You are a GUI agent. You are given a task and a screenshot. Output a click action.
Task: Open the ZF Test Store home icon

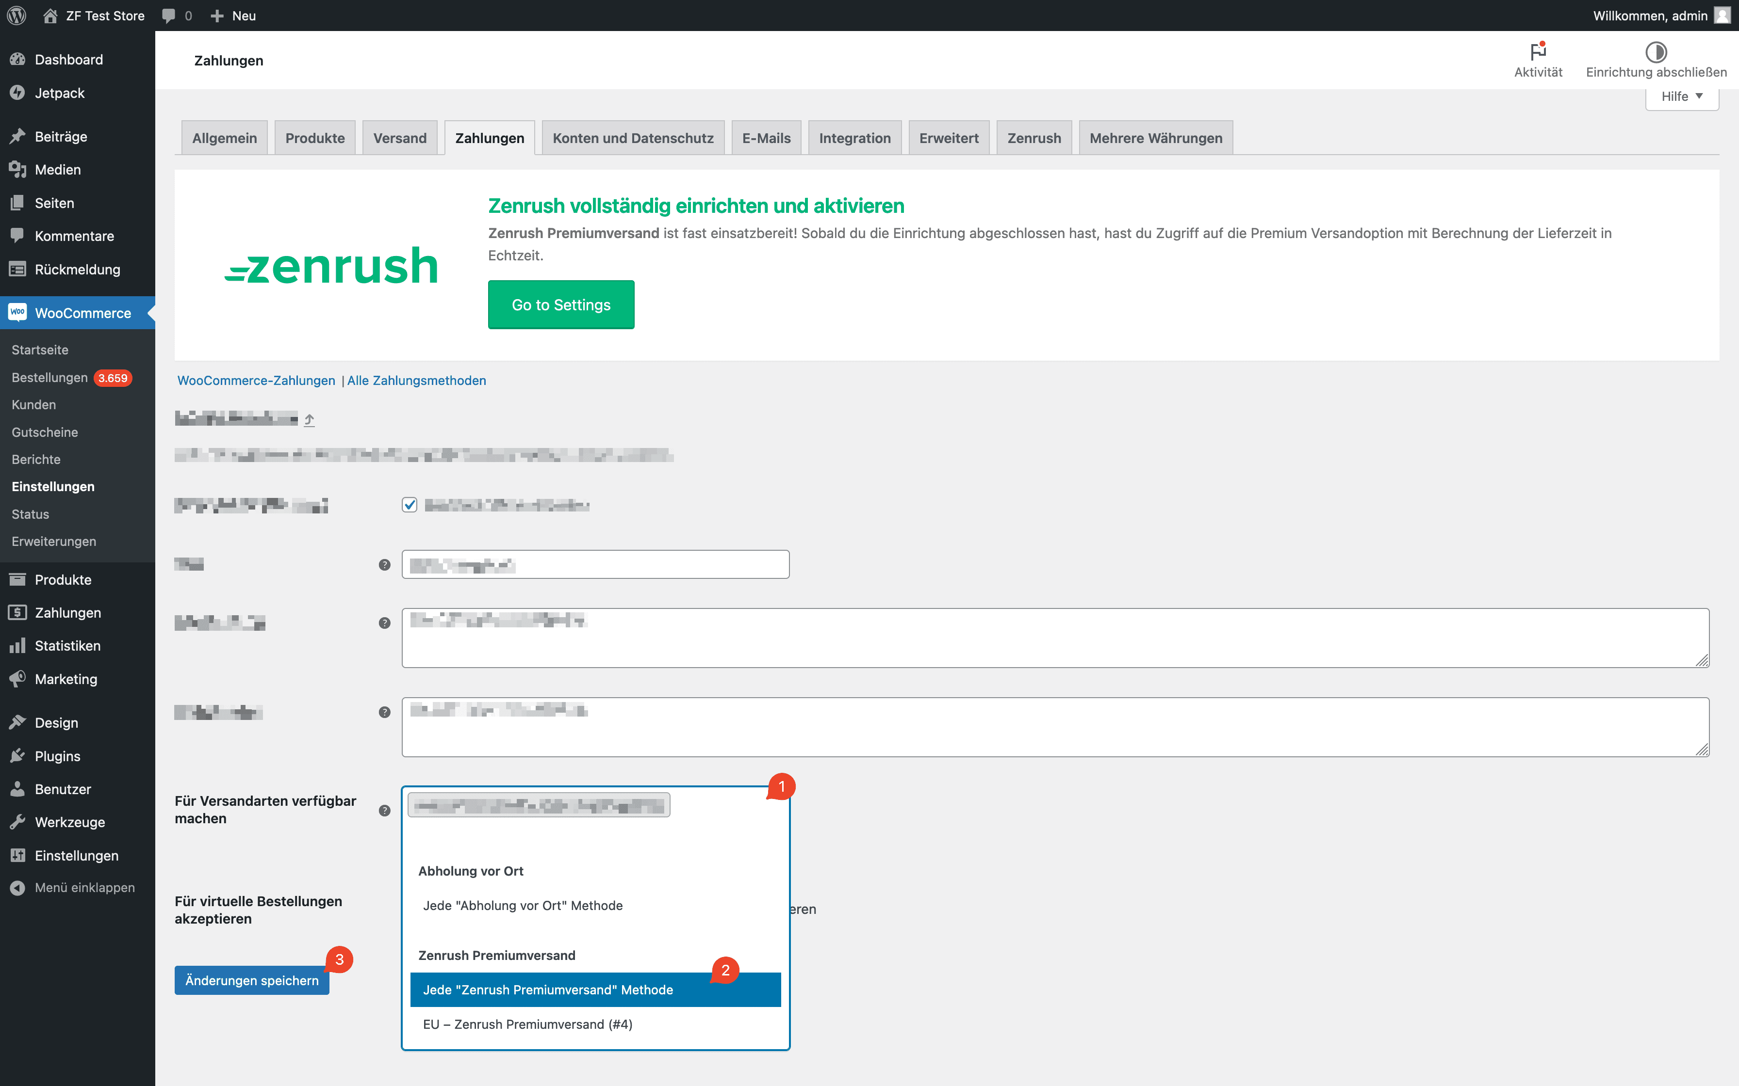click(x=49, y=15)
